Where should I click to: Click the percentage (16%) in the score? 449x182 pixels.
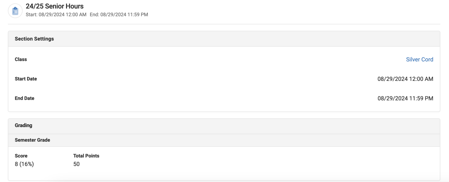pyautogui.click(x=27, y=164)
